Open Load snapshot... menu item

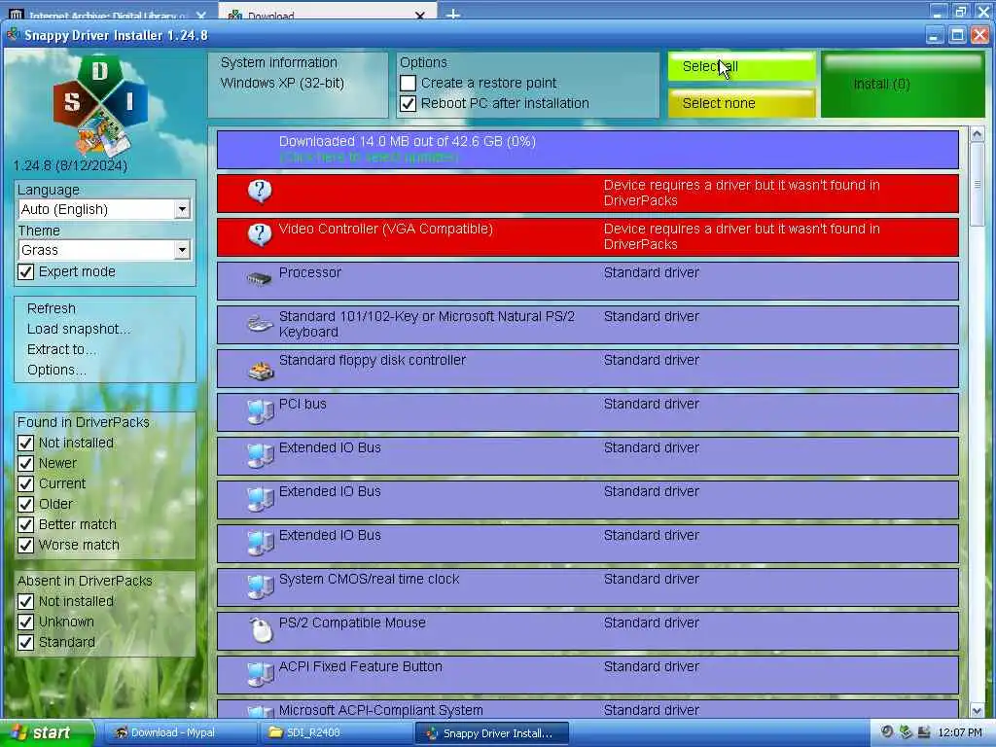tap(78, 329)
